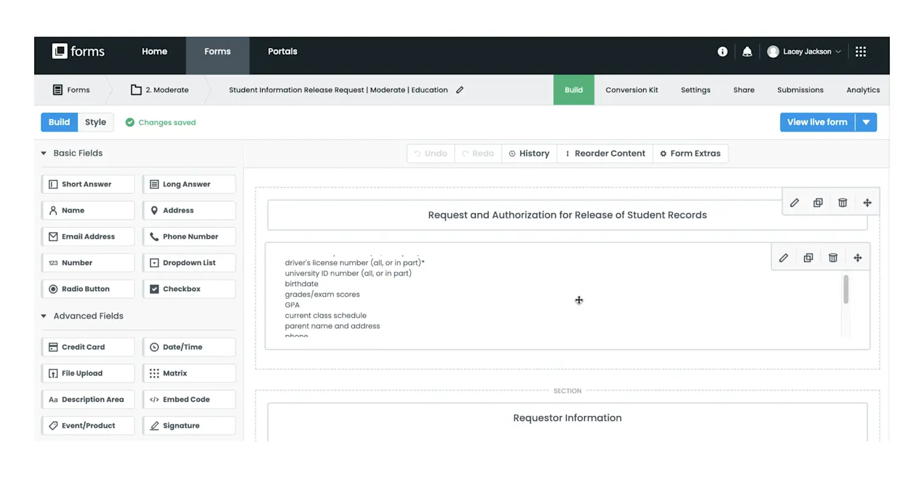Add a Signature field

click(x=189, y=426)
